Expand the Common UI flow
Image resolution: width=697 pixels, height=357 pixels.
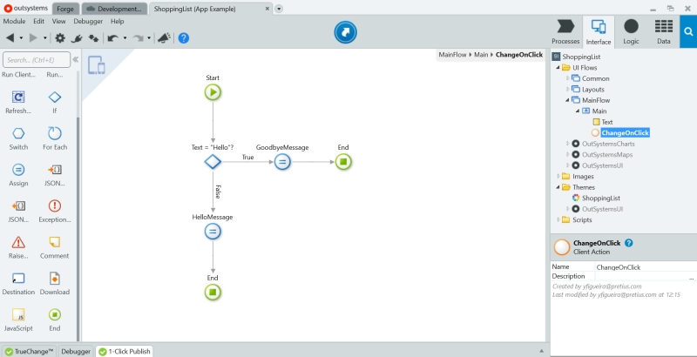tap(568, 78)
